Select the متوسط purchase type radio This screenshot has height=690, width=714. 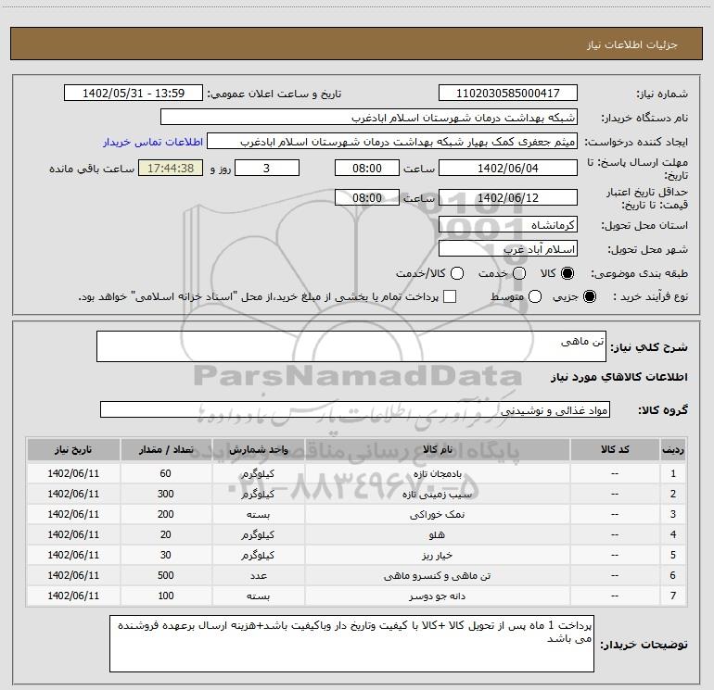(x=535, y=296)
